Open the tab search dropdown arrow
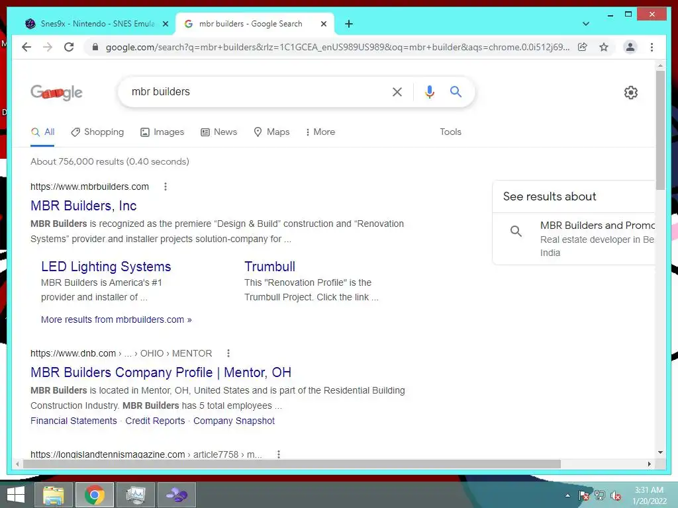678x508 pixels. tap(586, 24)
